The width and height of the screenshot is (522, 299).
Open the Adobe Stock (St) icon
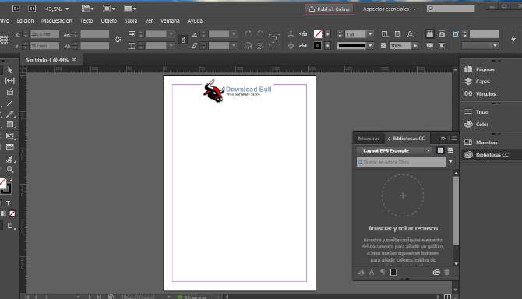[x=32, y=9]
